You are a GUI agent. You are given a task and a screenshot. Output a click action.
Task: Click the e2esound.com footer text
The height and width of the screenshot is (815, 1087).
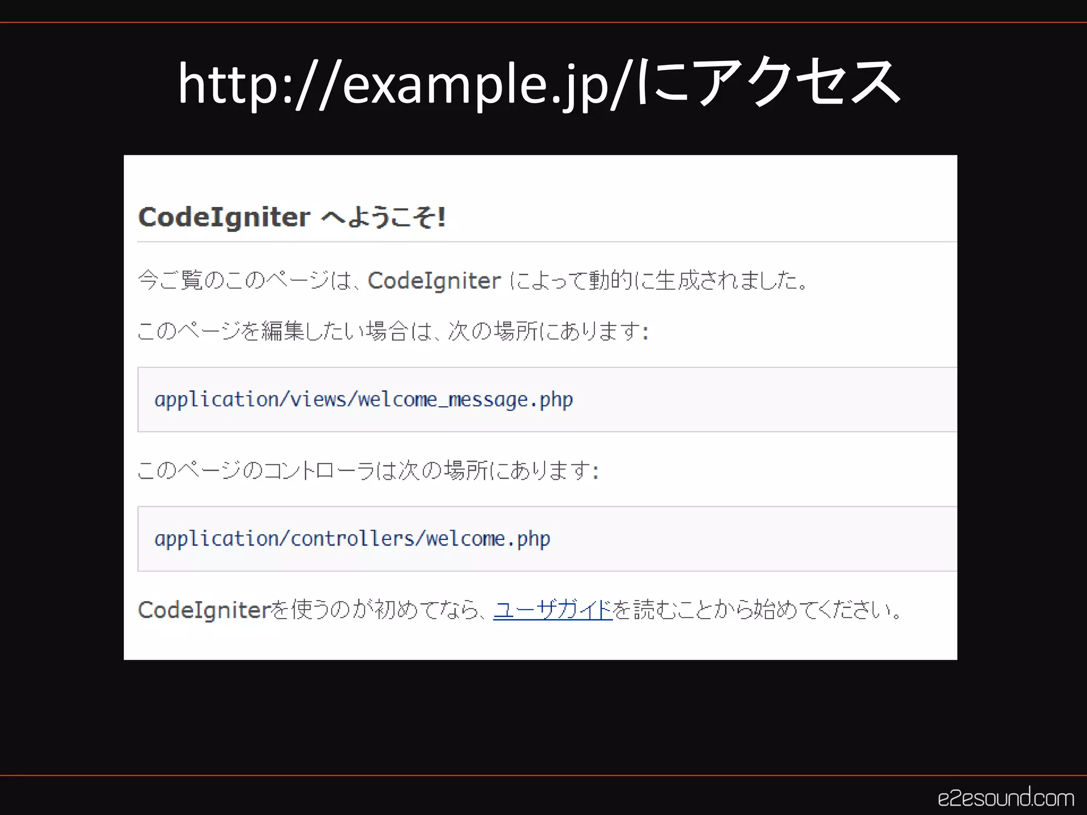click(x=1006, y=797)
